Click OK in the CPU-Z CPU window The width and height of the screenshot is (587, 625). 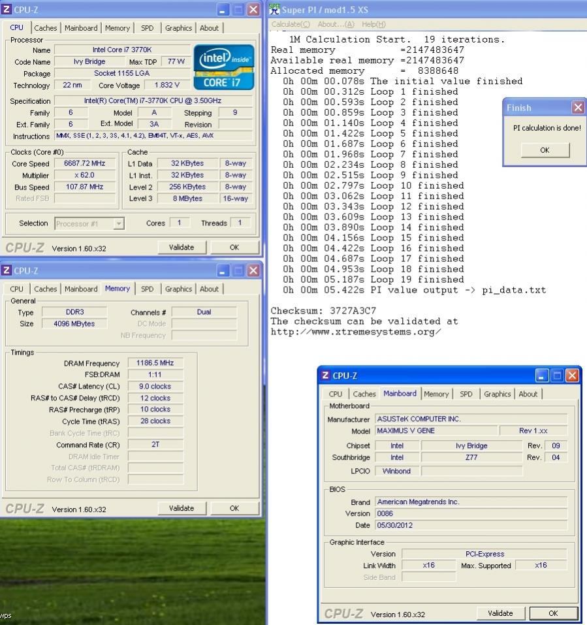tap(234, 247)
